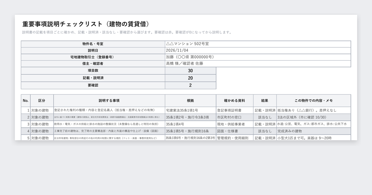Click the cell 加藤（〇〇県 第000000号）
This screenshot has width=372, height=195.
coord(258,57)
